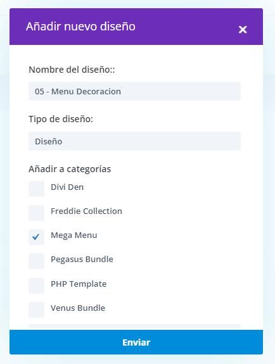The image size is (275, 364).
Task: Click the Freddie Collection label text
Action: click(86, 211)
